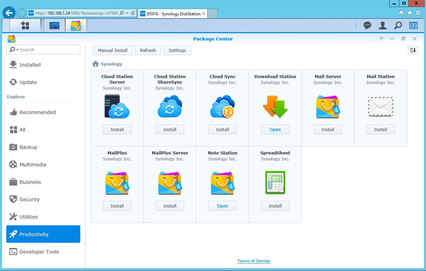Click the Synology breadcrumb link
426x271 pixels.
111,64
